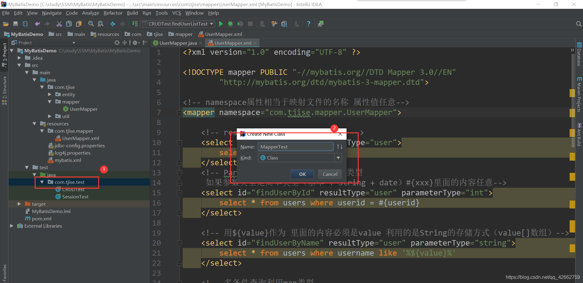Select mybatis.xml in the project tree
Viewport: 583px width, 283px height.
point(68,160)
